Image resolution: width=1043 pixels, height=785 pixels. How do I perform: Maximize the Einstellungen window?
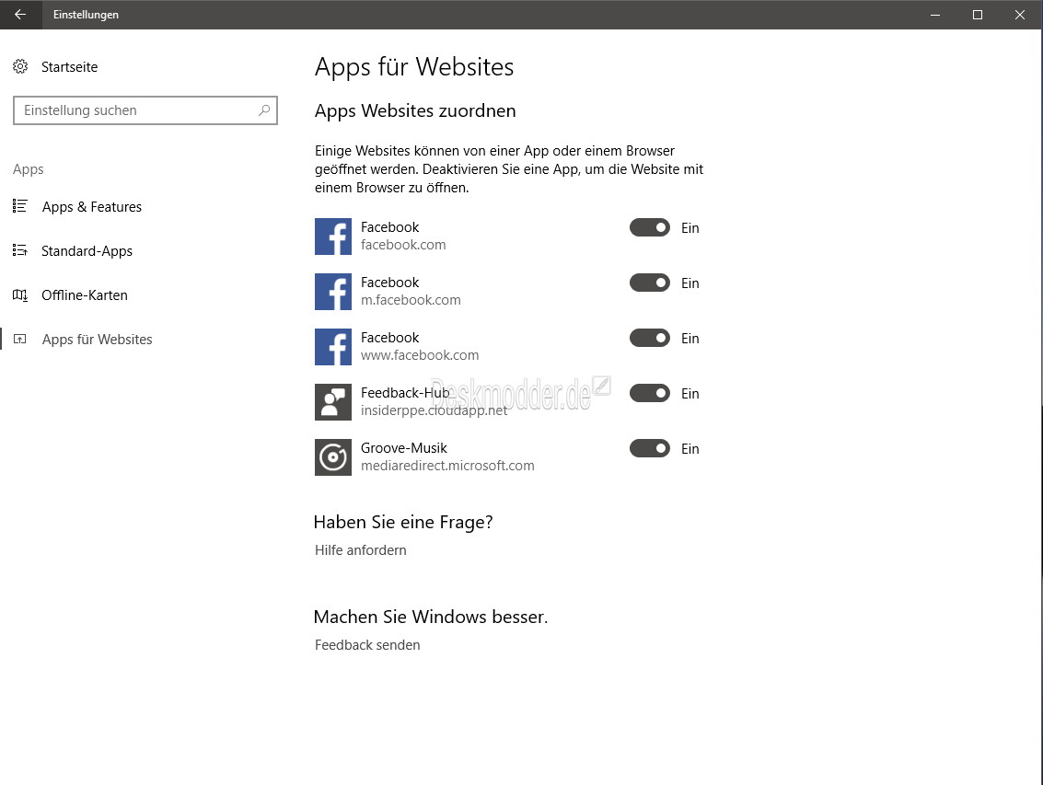pyautogui.click(x=977, y=15)
